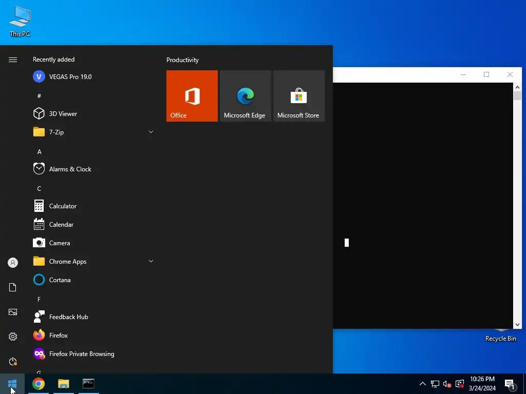Expand Start menu hamburger navigation
526x394 pixels.
pyautogui.click(x=13, y=60)
